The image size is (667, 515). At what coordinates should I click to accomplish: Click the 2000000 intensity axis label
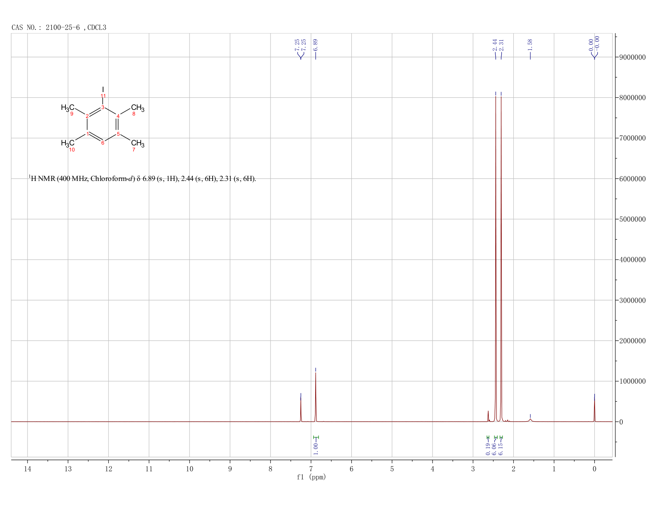[x=632, y=341]
